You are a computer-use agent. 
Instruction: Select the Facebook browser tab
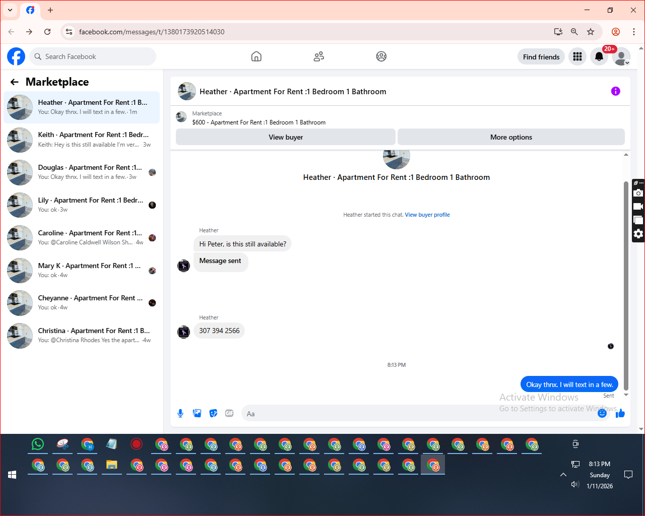tap(30, 10)
